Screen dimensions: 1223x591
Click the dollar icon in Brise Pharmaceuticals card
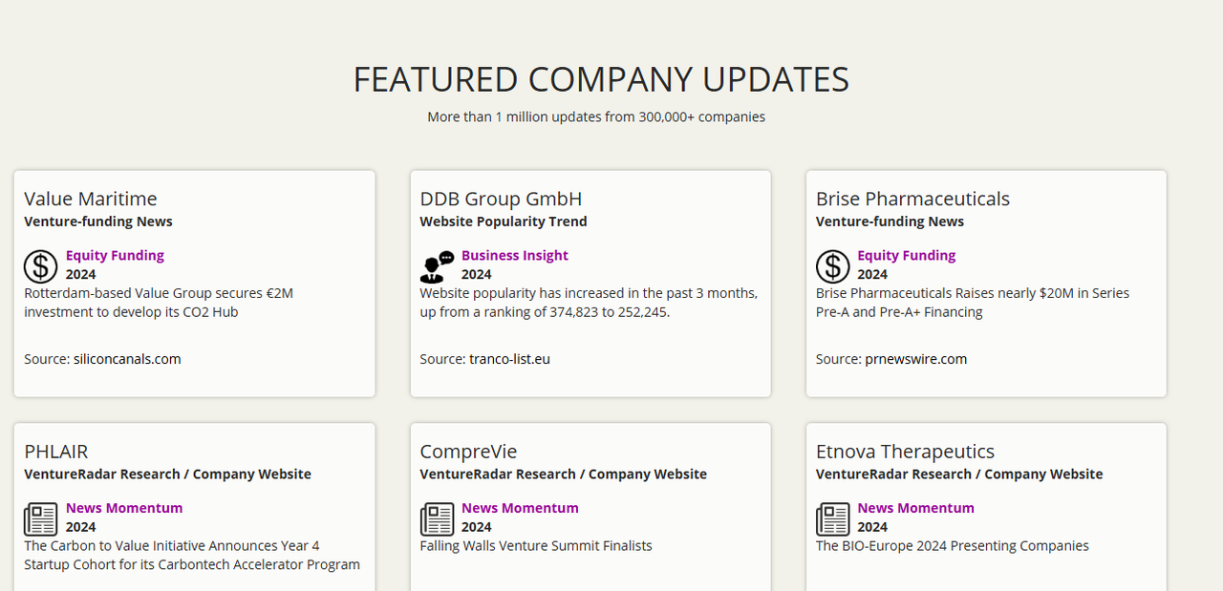coord(833,266)
